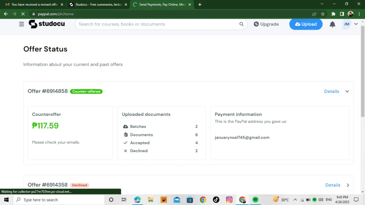Open the Windows Start menu
The height and width of the screenshot is (205, 365).
6,200
